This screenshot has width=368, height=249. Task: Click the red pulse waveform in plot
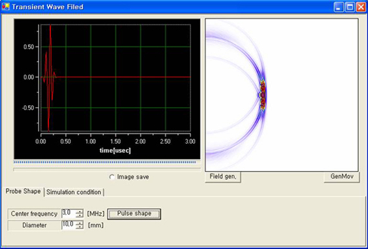49,77
